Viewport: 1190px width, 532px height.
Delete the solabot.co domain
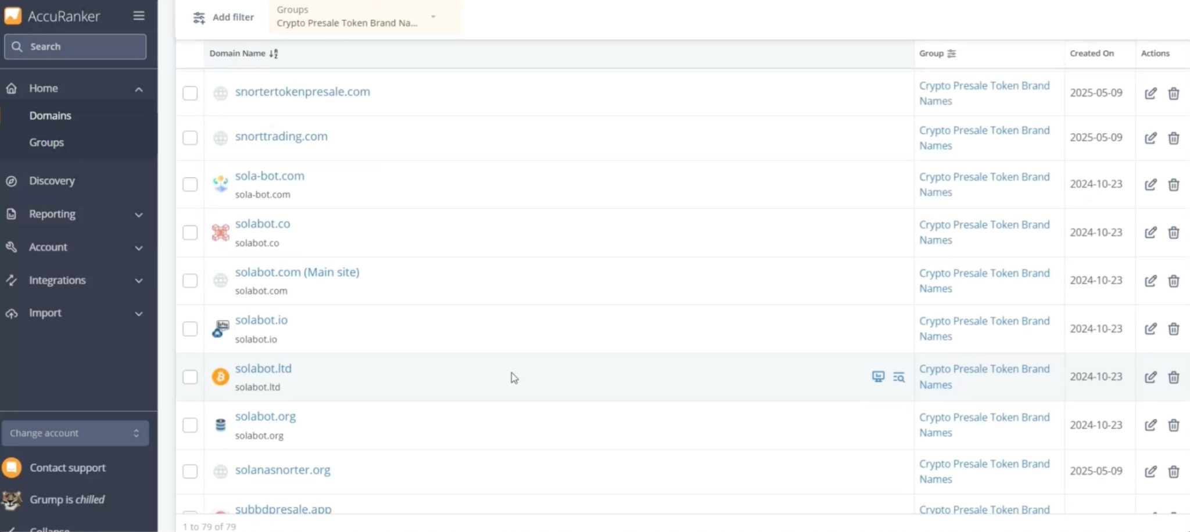coord(1174,233)
